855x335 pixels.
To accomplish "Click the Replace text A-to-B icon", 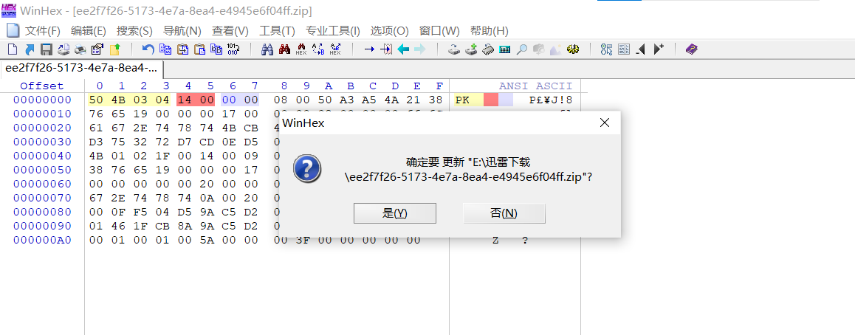I will (x=318, y=49).
